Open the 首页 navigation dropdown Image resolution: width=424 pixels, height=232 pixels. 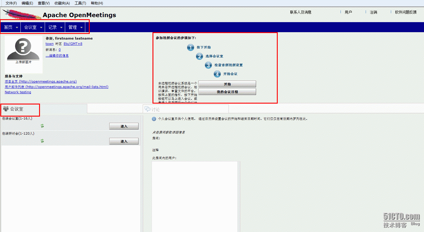coord(11,27)
